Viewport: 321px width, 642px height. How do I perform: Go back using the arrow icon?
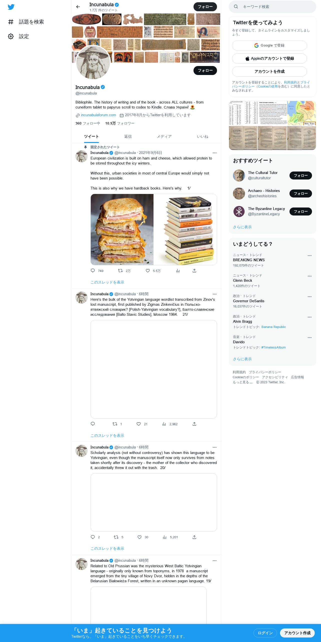[78, 7]
